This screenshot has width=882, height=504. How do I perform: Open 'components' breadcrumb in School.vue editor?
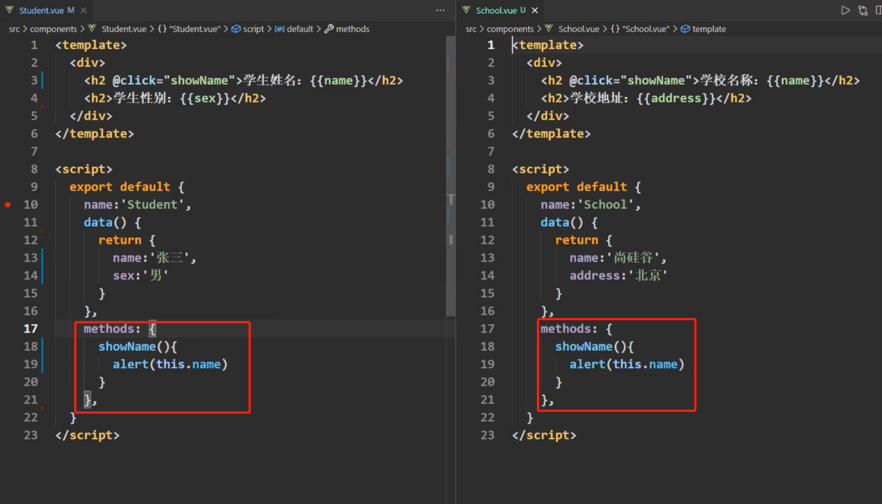(510, 29)
